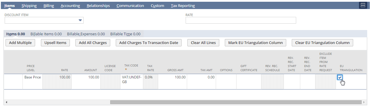The width and height of the screenshot is (371, 107).
Task: Click the scrollbar left arrow
Action: (x=6, y=102)
